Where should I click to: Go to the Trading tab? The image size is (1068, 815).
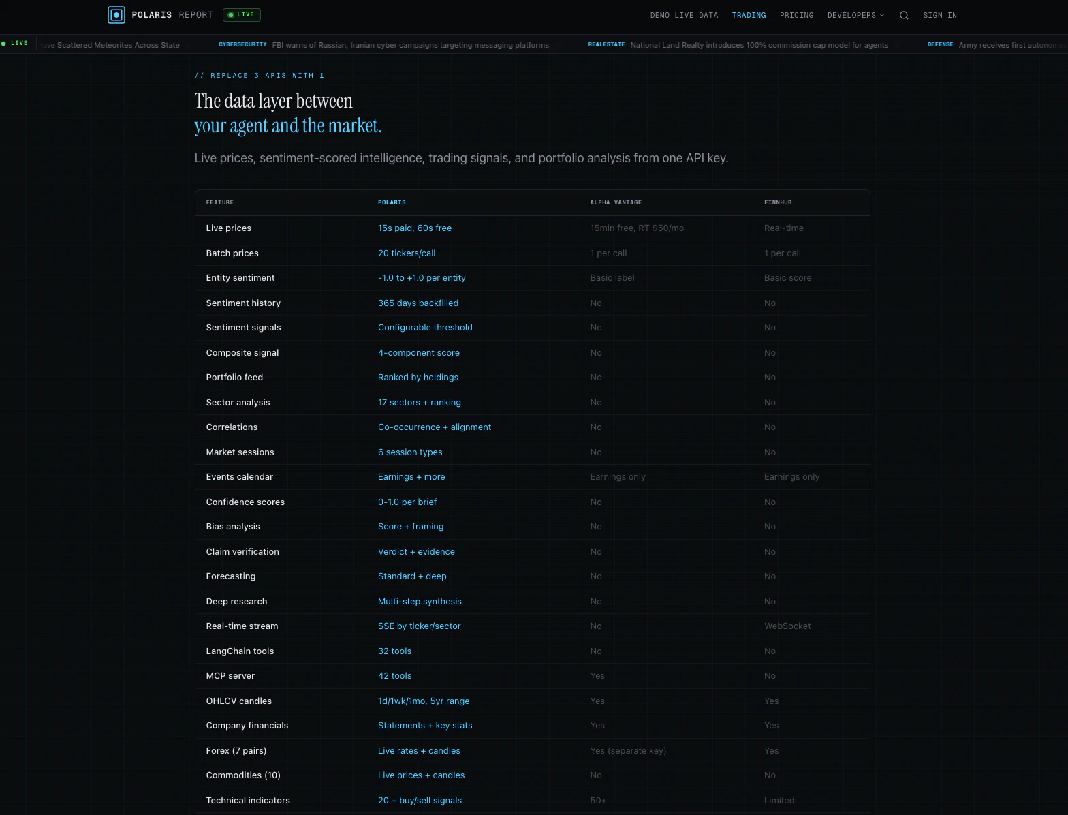click(749, 15)
